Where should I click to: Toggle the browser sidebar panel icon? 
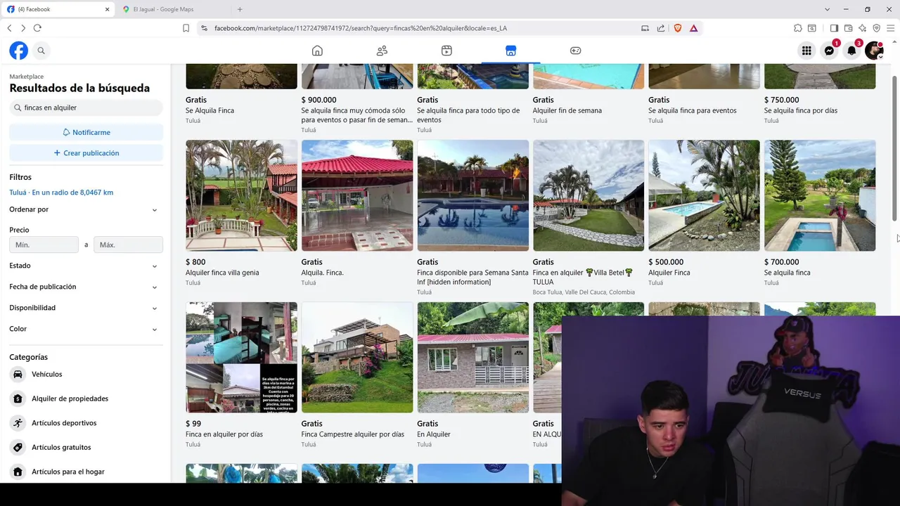click(x=834, y=28)
